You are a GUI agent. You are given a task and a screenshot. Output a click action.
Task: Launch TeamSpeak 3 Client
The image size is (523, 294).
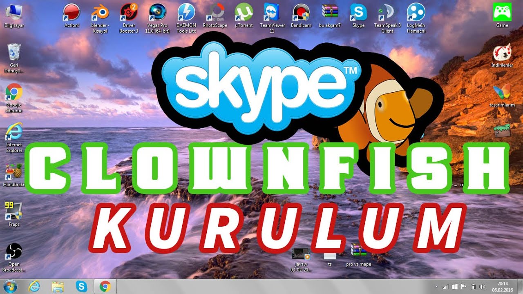[387, 18]
